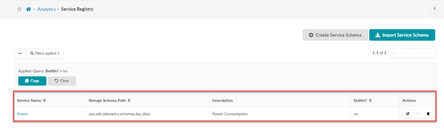Click the edit icon for Power service
The height and width of the screenshot is (132, 444).
point(408,114)
